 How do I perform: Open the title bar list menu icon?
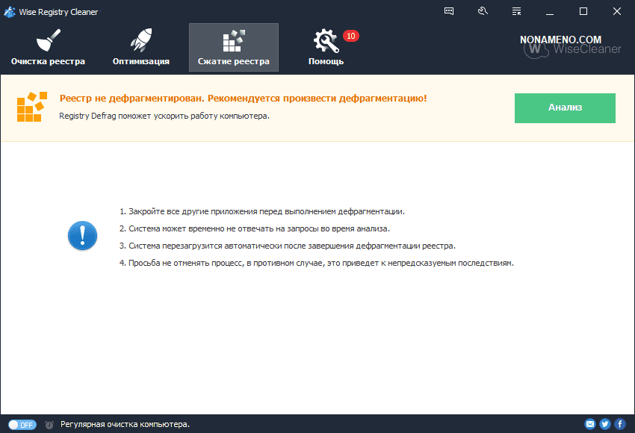click(516, 11)
